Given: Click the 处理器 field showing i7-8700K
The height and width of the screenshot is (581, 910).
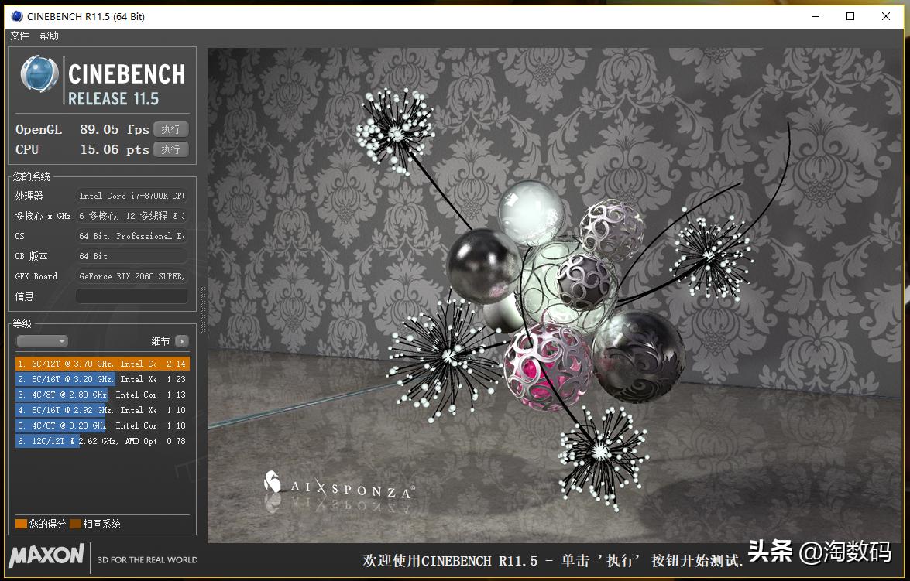Looking at the screenshot, I should pos(132,196).
